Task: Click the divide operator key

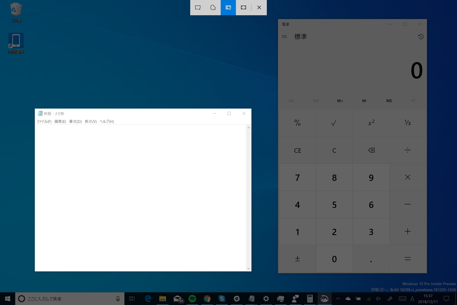Action: (408, 150)
